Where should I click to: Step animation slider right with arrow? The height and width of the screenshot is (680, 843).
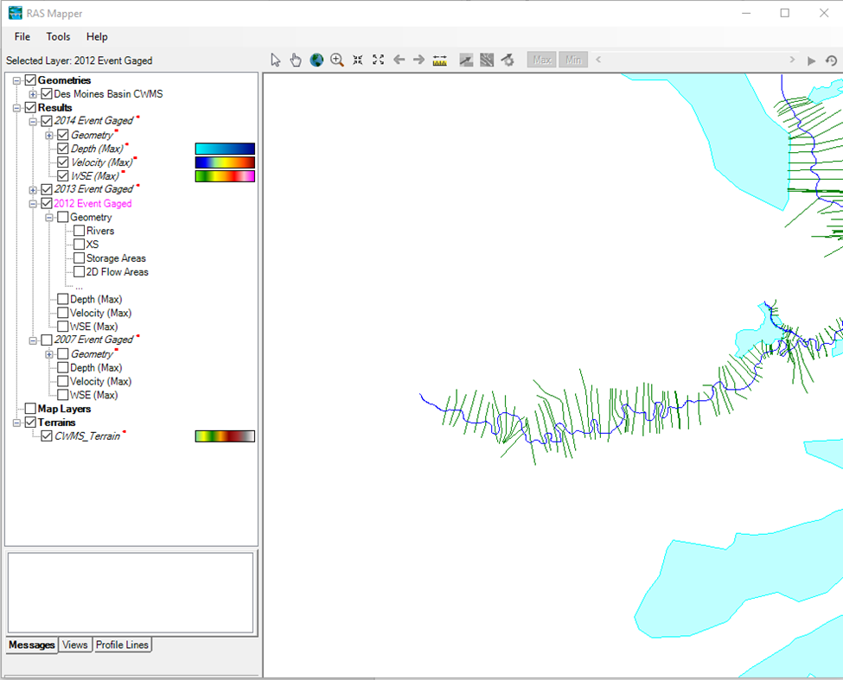click(x=792, y=60)
